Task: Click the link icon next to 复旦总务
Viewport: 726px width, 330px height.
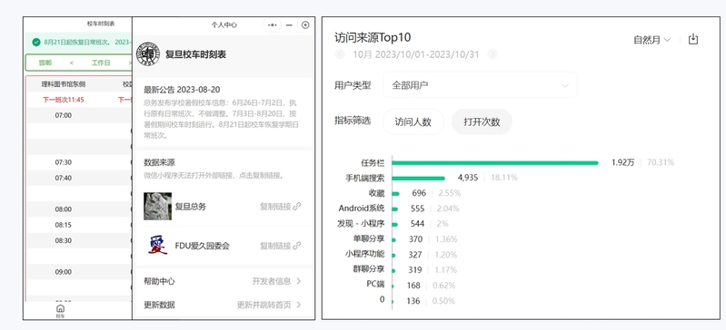Action: tap(297, 207)
